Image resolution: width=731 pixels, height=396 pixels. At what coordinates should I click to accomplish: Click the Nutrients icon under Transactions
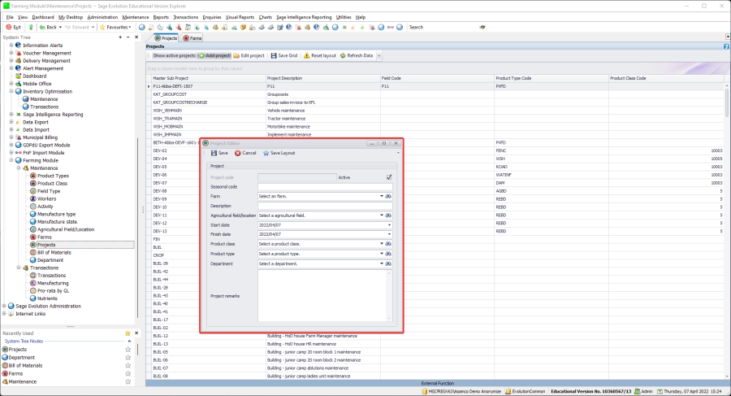[x=32, y=298]
